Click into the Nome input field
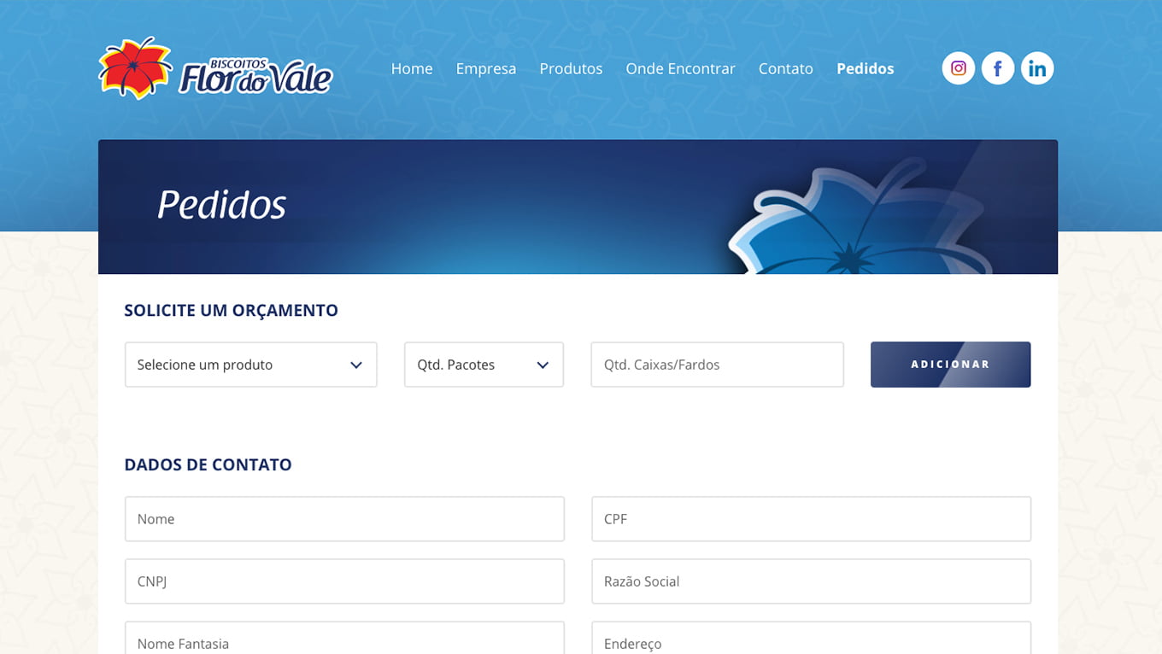The image size is (1162, 654). (344, 519)
